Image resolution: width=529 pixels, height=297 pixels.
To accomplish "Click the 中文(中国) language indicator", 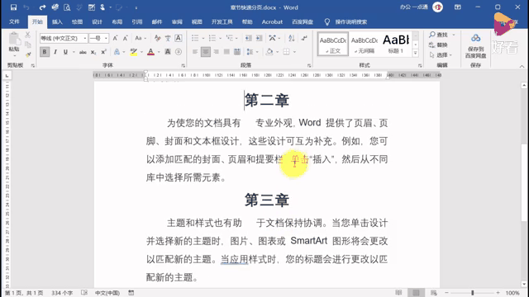I will coord(107,293).
